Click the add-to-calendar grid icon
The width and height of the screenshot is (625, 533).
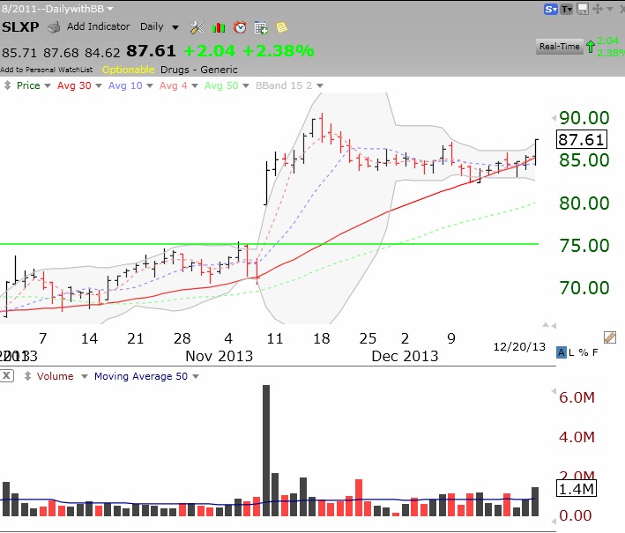point(261,27)
